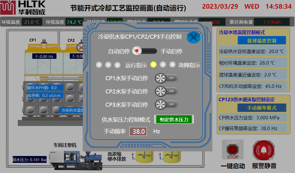Click the first run indicator lamp
The width and height of the screenshot is (295, 173).
[x=99, y=65]
